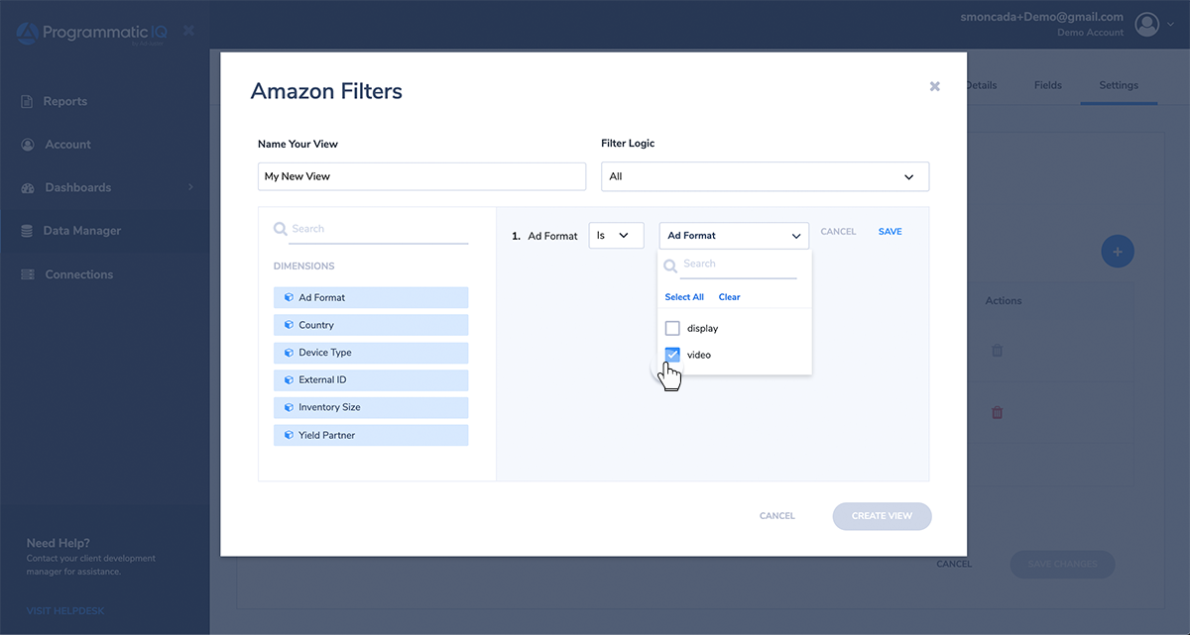Click the DIMENSIONS heading
The image size is (1190, 635).
(304, 266)
